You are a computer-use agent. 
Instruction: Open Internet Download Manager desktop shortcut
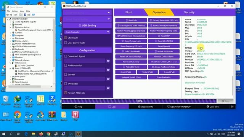pos(17,101)
